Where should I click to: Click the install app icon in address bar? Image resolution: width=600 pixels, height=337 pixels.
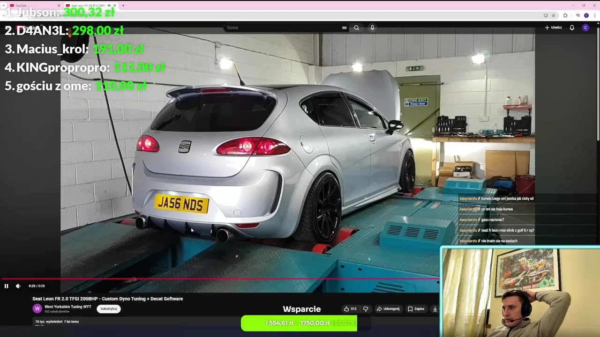[546, 15]
